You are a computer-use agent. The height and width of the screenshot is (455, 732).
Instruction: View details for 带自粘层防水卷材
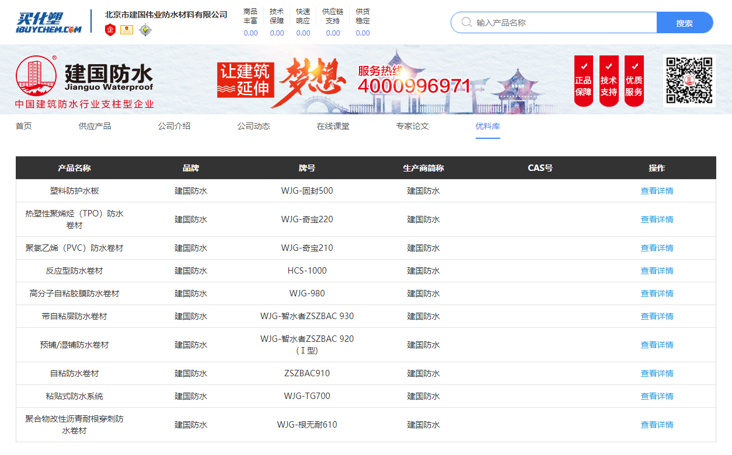657,316
